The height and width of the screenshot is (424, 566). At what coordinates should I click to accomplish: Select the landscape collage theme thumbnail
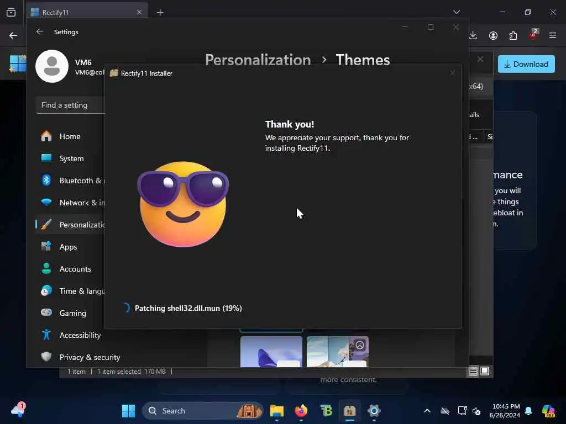338,352
